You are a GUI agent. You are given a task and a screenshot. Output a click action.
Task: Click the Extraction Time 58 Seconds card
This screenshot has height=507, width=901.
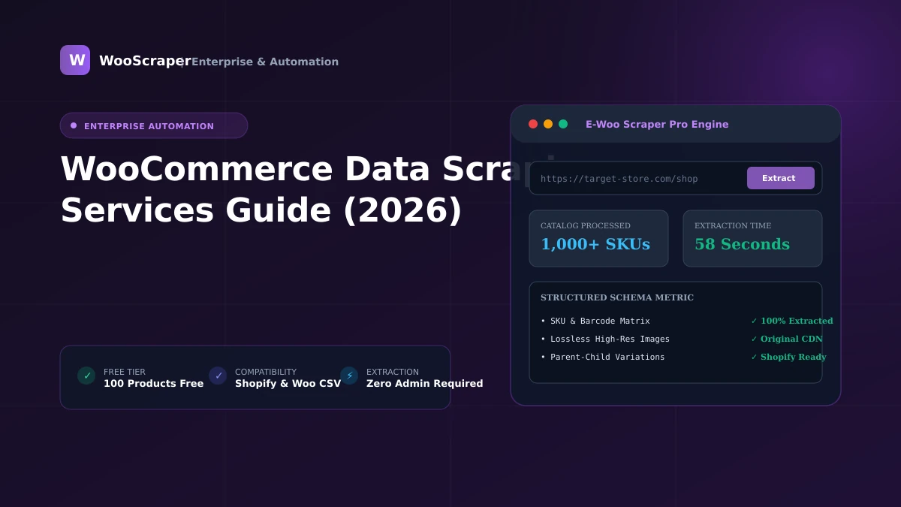752,238
